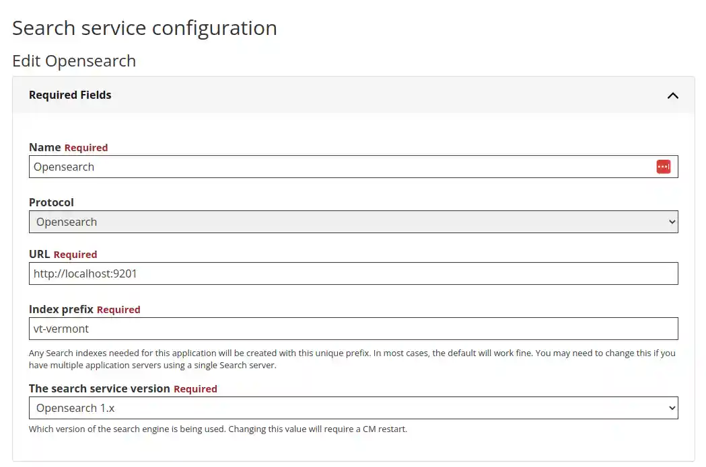Click the "URL" field label
This screenshot has height=467, width=706.
40,254
